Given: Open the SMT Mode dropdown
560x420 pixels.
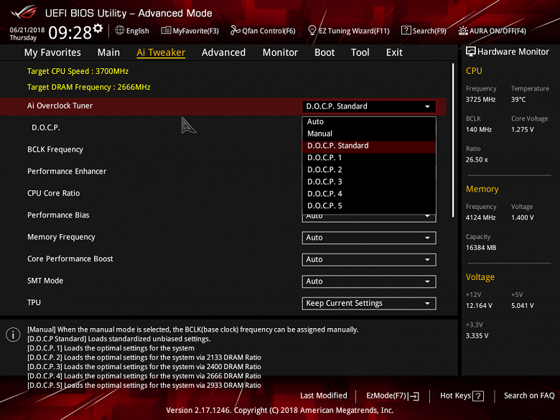Looking at the screenshot, I should point(369,281).
